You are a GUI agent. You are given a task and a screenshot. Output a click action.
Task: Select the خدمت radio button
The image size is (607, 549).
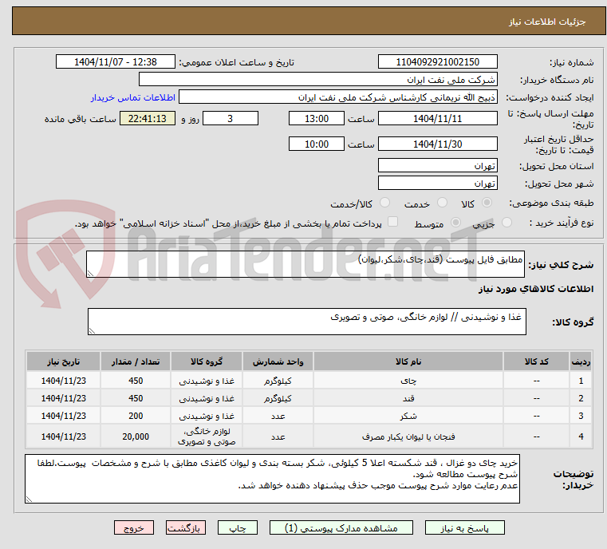tap(442, 203)
